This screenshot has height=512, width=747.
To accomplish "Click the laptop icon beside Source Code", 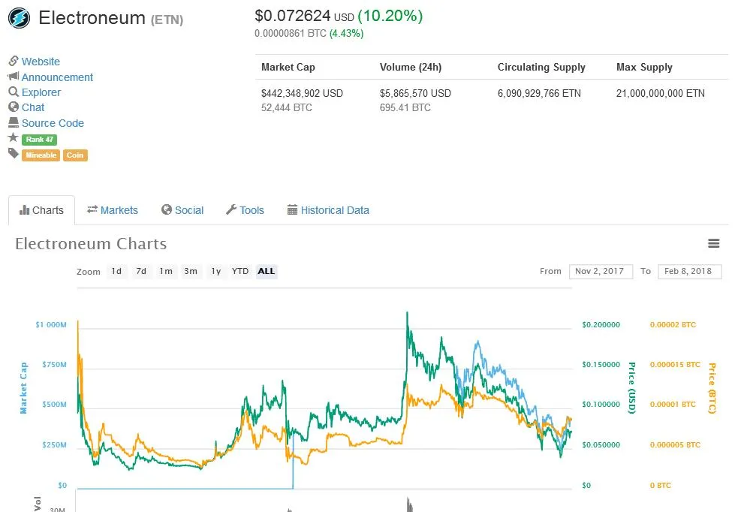I will [14, 122].
